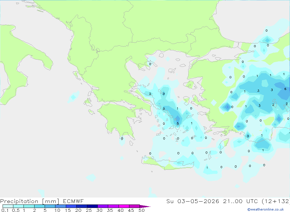Click the 35–40 mm purple legend swatch

click(x=113, y=206)
